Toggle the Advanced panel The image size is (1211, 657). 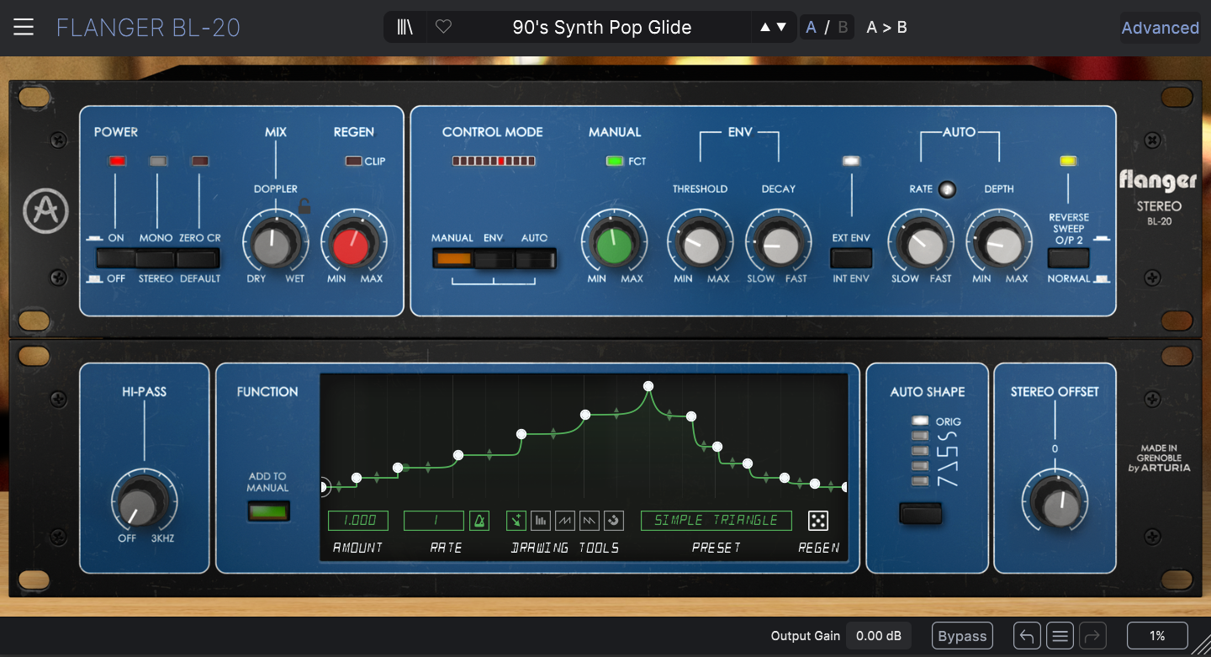point(1160,28)
